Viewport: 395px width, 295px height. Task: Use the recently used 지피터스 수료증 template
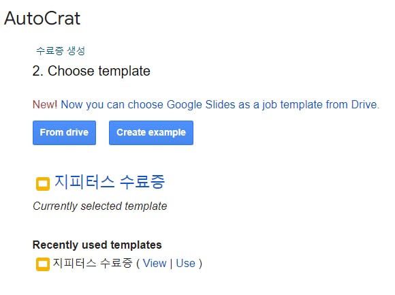[186, 263]
